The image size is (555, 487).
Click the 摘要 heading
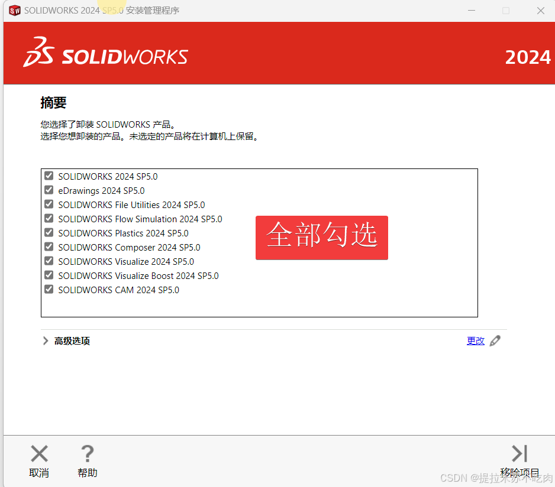(x=53, y=103)
